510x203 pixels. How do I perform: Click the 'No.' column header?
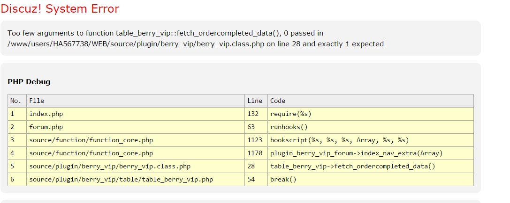pyautogui.click(x=17, y=101)
